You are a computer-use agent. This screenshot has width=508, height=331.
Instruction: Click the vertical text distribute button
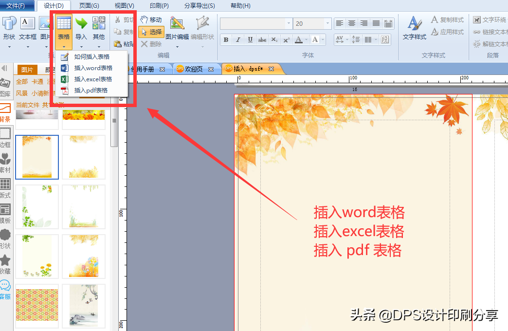(x=388, y=23)
